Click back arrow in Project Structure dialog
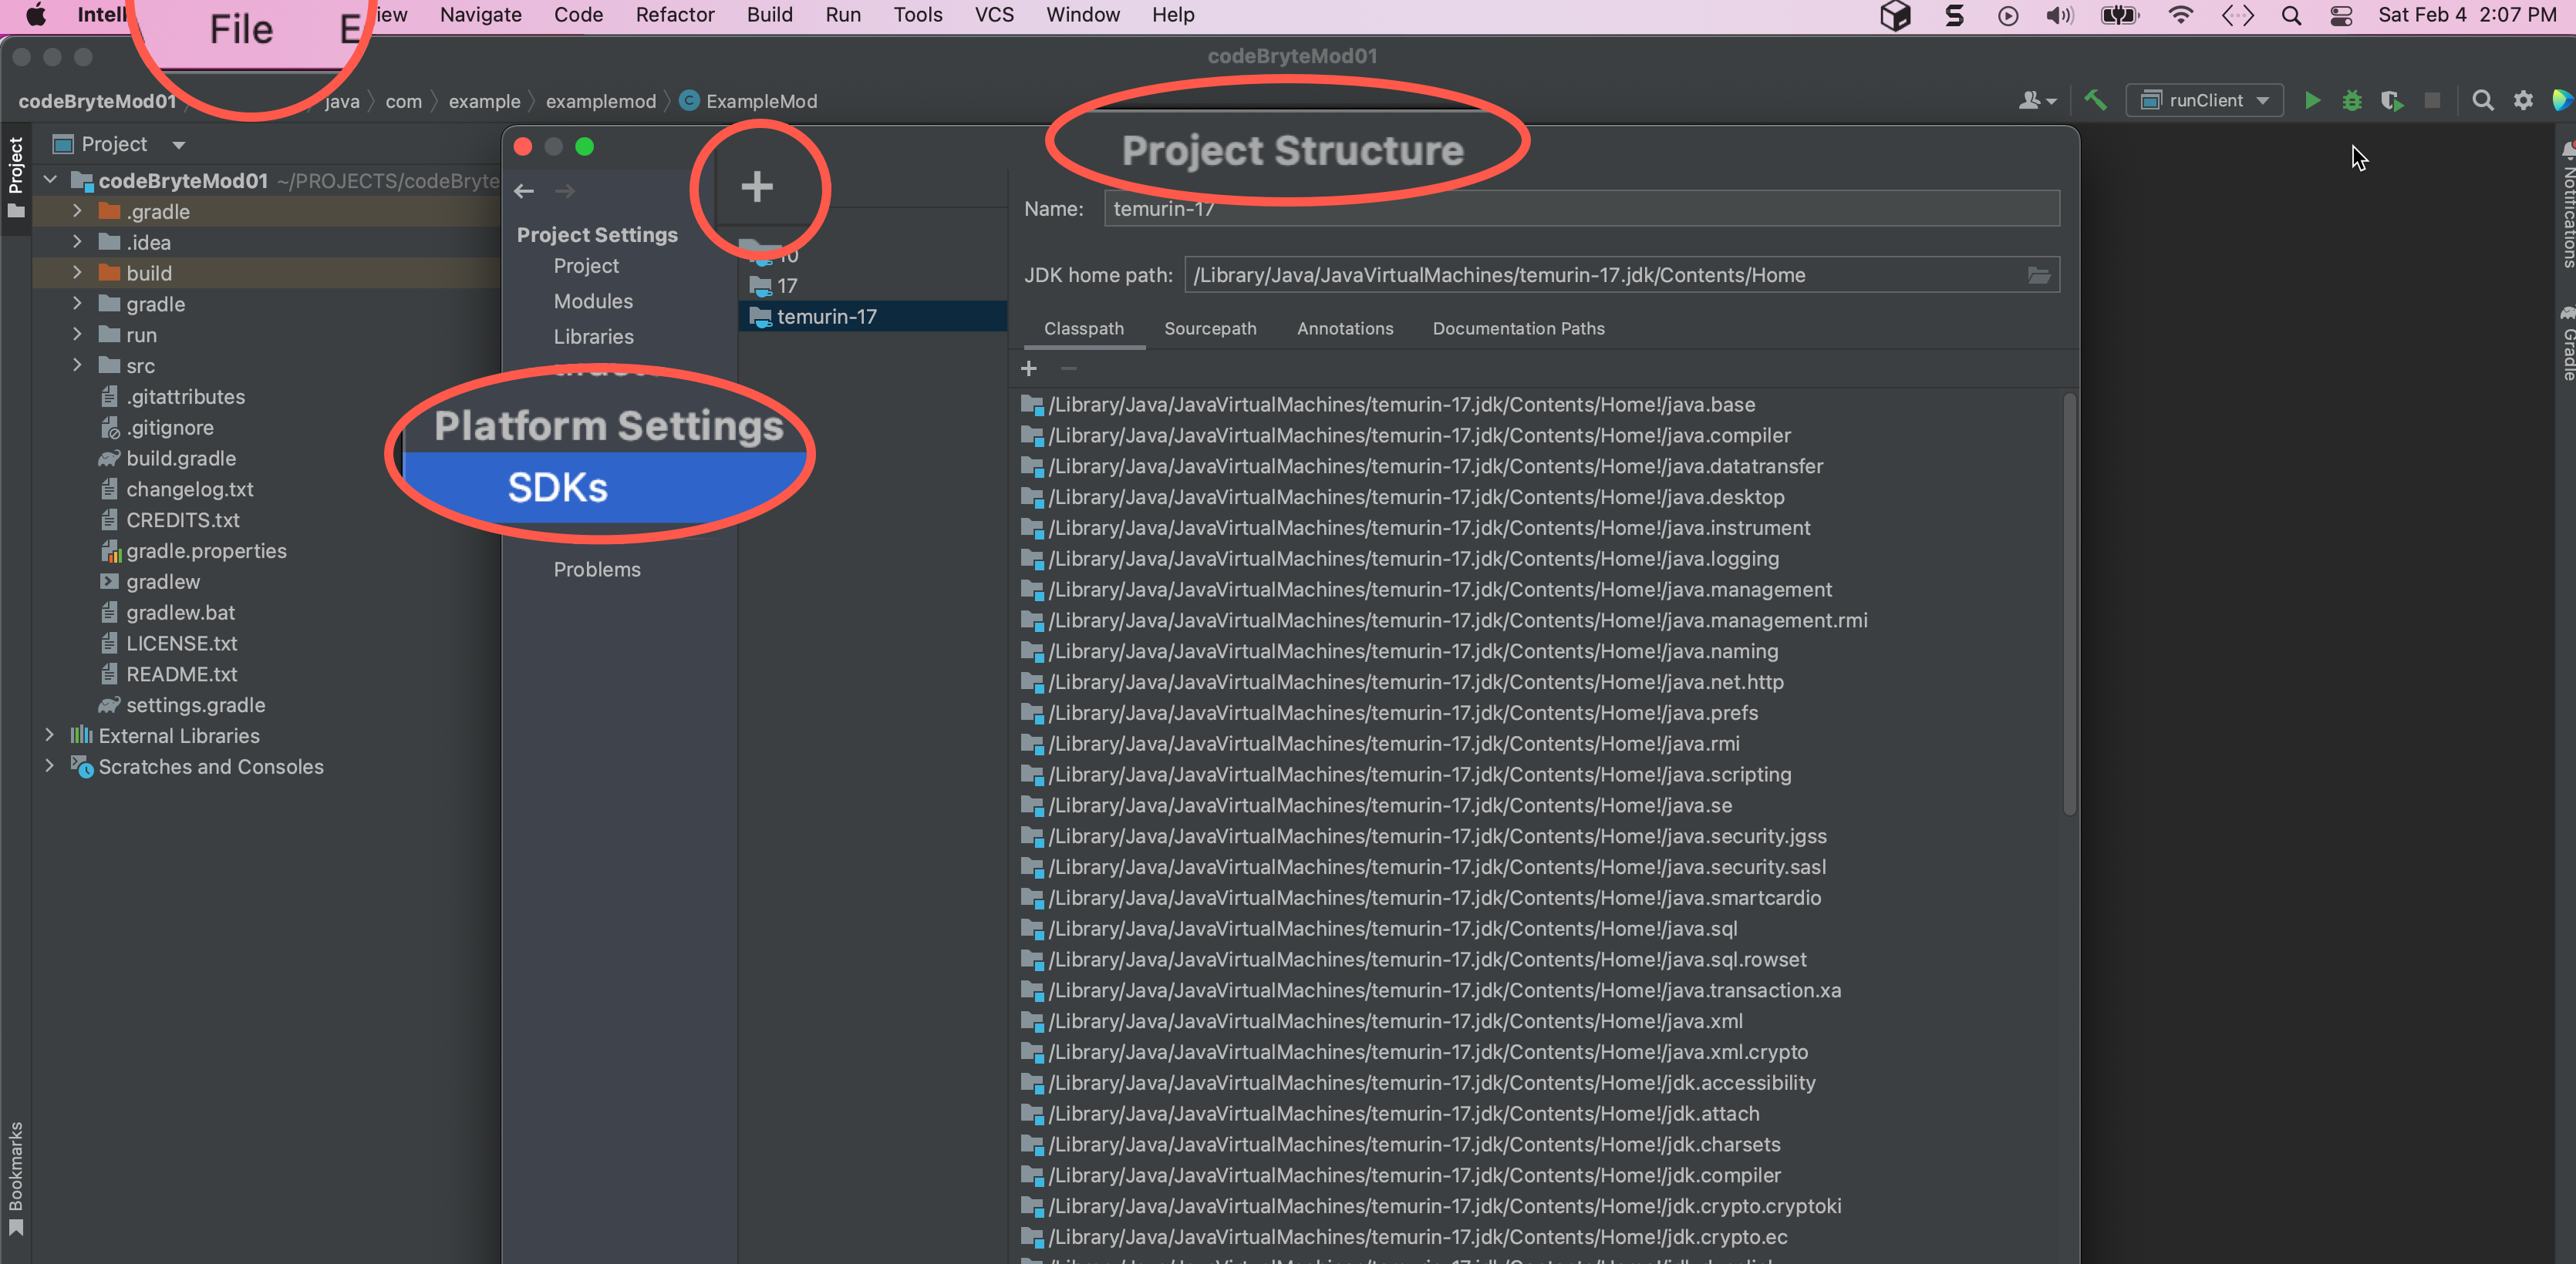The height and width of the screenshot is (1264, 2576). pyautogui.click(x=524, y=191)
